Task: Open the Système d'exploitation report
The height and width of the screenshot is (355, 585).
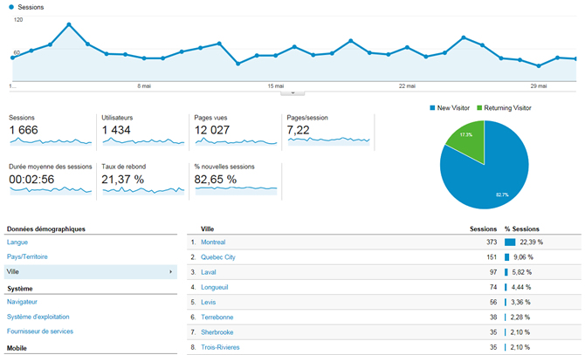Action: 38,317
